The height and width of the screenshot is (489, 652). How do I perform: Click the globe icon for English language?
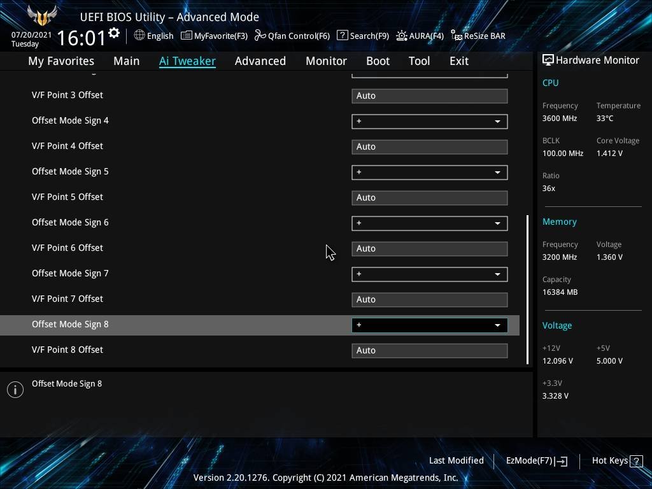pyautogui.click(x=139, y=36)
